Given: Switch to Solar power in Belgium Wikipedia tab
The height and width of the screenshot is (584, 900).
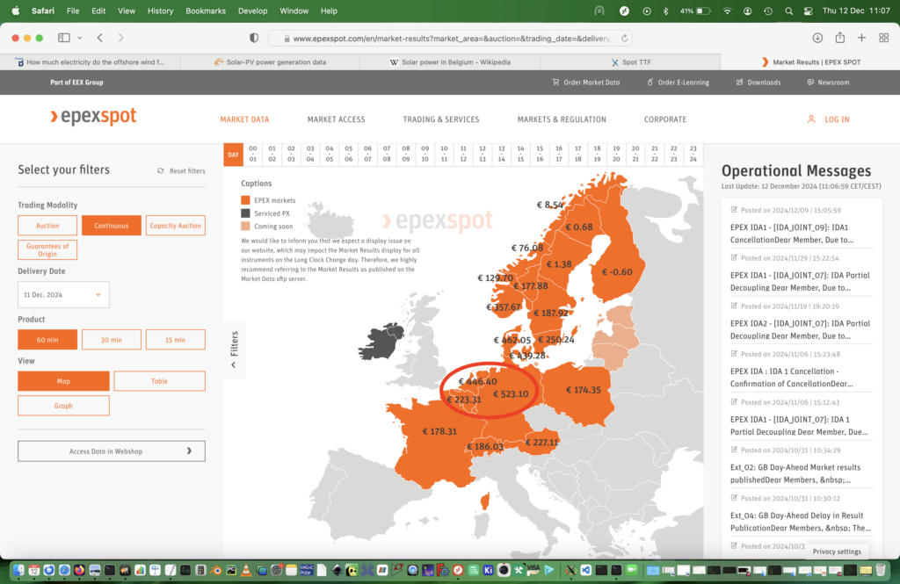Looking at the screenshot, I should click(450, 62).
